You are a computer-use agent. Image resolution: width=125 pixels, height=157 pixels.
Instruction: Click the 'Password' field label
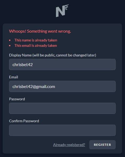[x=17, y=99]
